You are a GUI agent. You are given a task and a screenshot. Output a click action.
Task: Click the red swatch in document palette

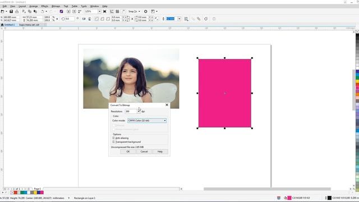coord(16,192)
